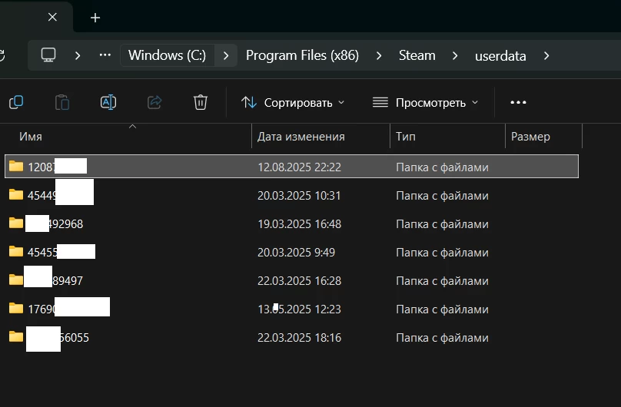Click the Delete trash can icon
The image size is (621, 407).
[201, 102]
